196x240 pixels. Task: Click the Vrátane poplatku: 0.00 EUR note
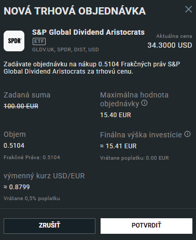(x=134, y=158)
